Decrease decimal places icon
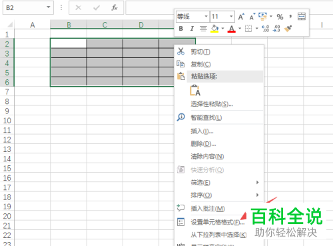Image resolution: width=333 pixels, height=246 pixels. (276, 29)
